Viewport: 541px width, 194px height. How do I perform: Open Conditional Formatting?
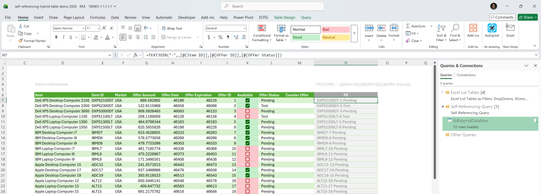[x=262, y=33]
